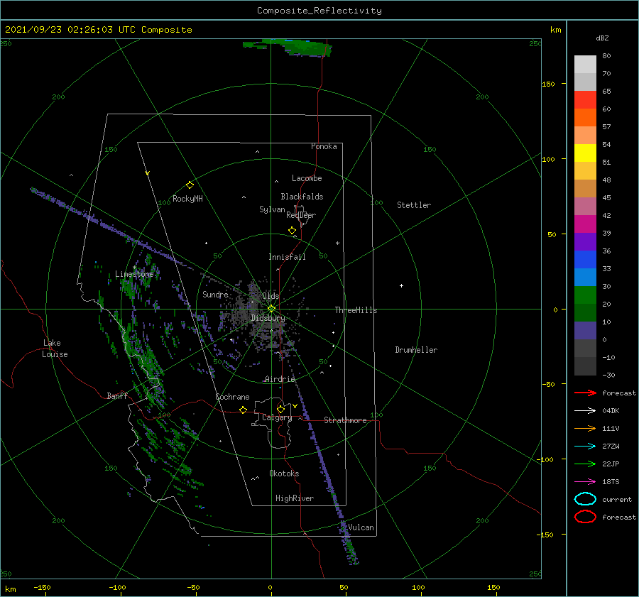Click the cyan current ellipse icon

click(585, 499)
